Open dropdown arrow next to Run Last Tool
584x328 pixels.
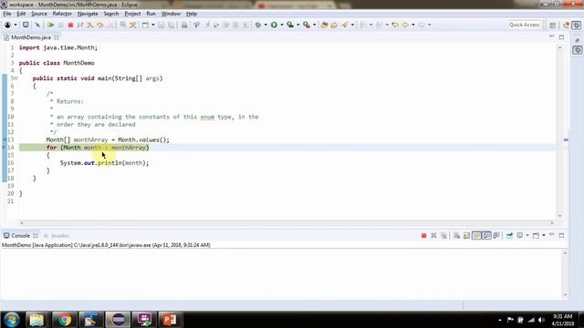click(314, 25)
